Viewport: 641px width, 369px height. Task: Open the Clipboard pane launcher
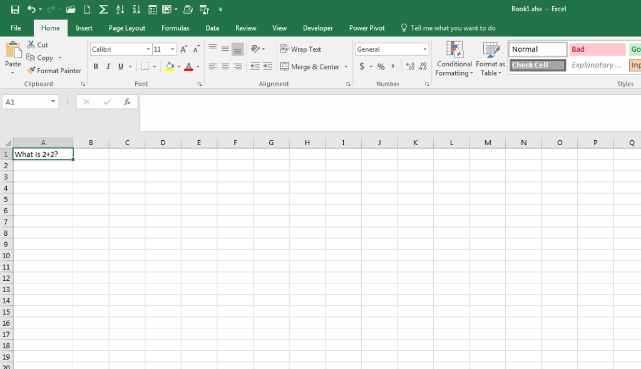(x=83, y=84)
